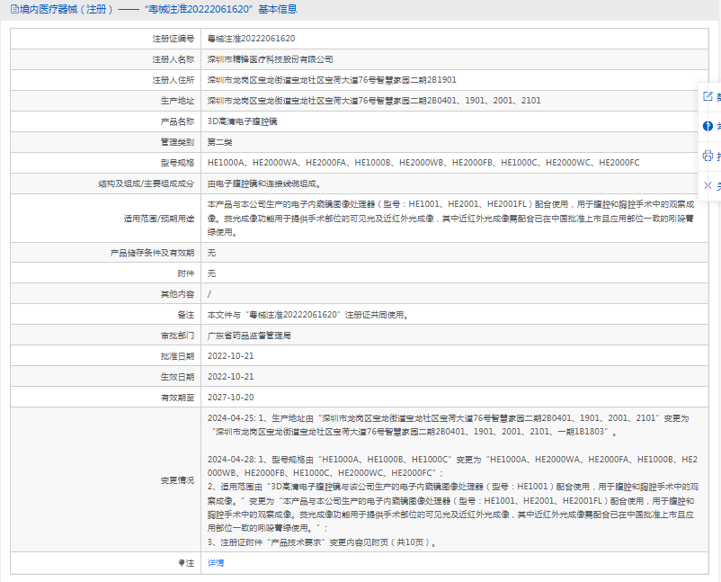Select registration number 粤械注准20222061620 value
Image resolution: width=721 pixels, height=582 pixels.
coord(251,39)
